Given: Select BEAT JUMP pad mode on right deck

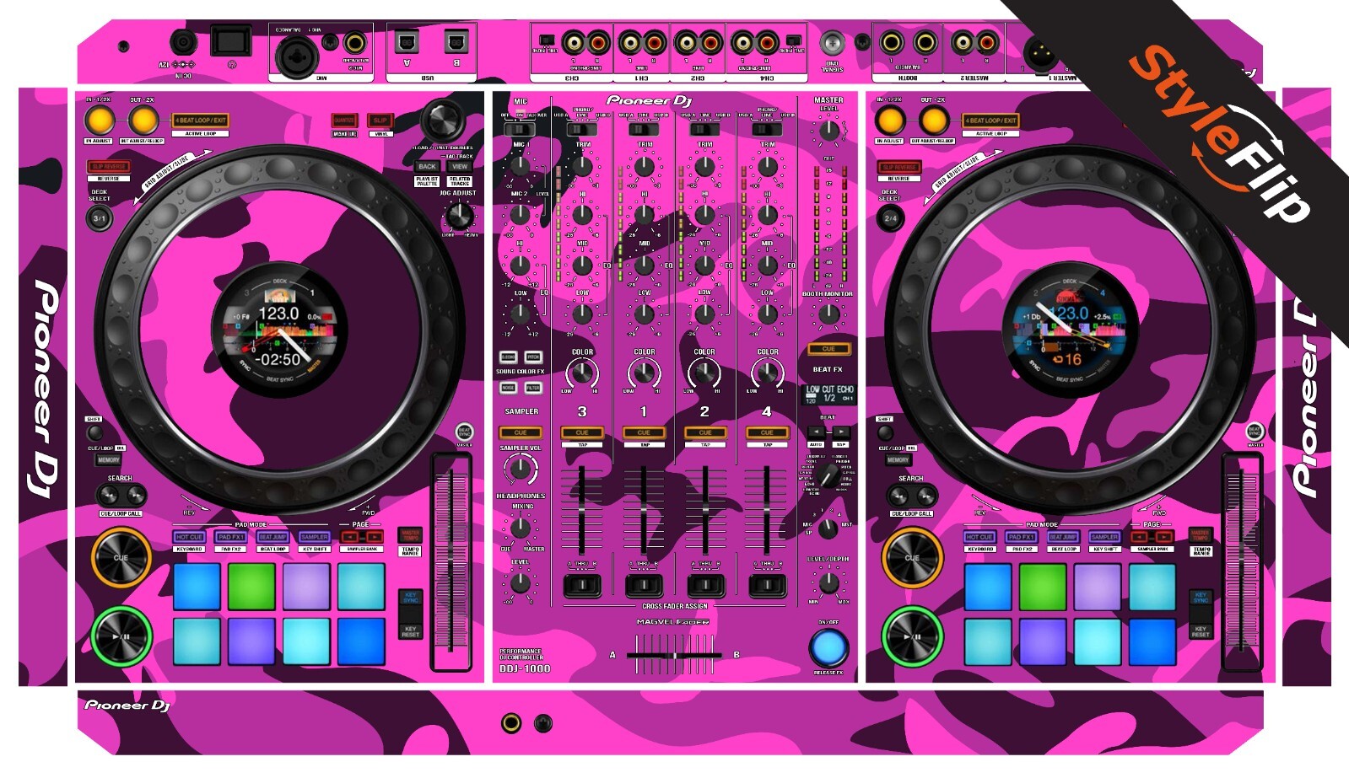Looking at the screenshot, I should [1063, 537].
